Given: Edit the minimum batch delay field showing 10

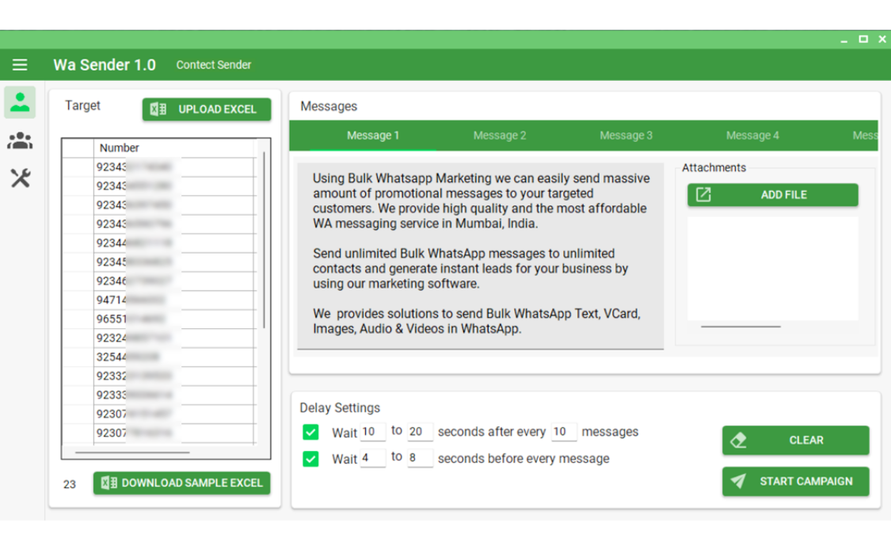Looking at the screenshot, I should coord(373,432).
